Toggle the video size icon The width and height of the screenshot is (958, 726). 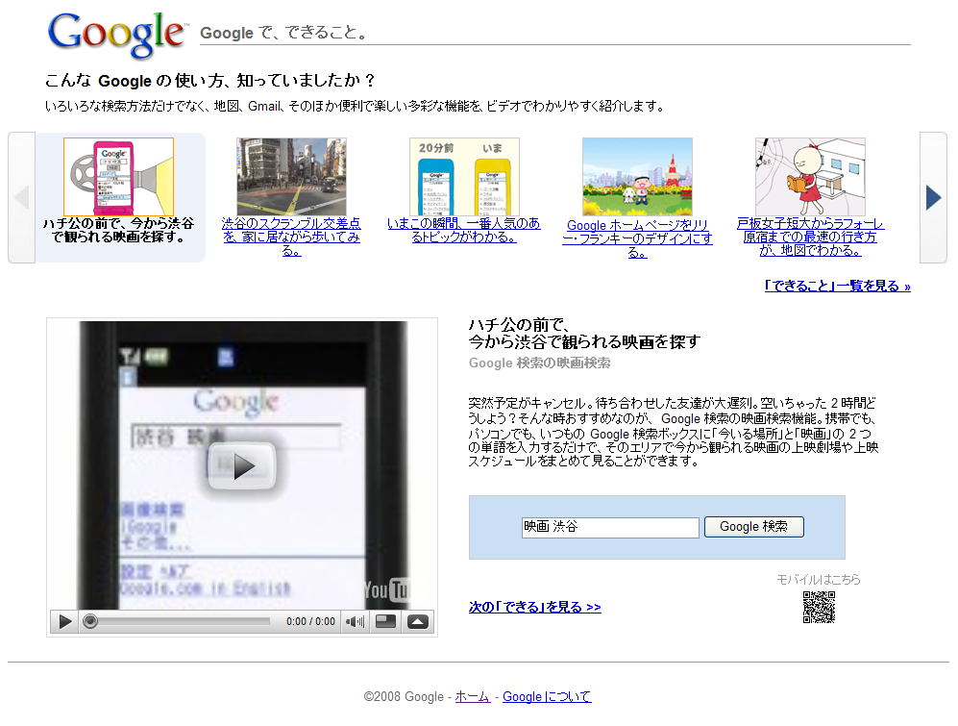click(385, 621)
